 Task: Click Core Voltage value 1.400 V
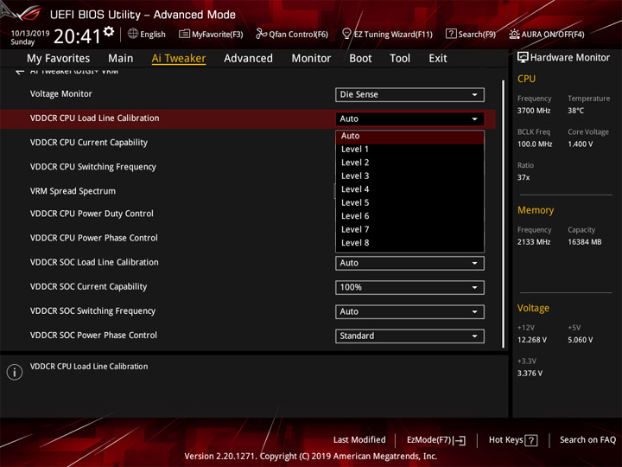pyautogui.click(x=581, y=144)
